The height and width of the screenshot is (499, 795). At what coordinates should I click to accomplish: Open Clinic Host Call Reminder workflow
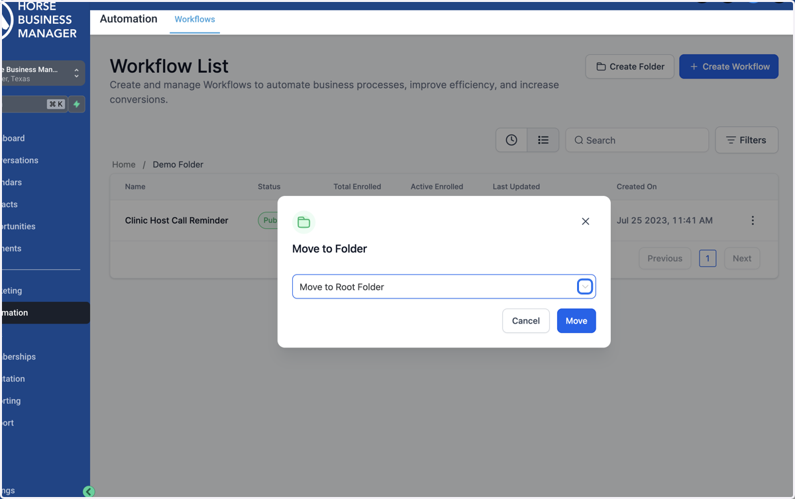tap(177, 220)
